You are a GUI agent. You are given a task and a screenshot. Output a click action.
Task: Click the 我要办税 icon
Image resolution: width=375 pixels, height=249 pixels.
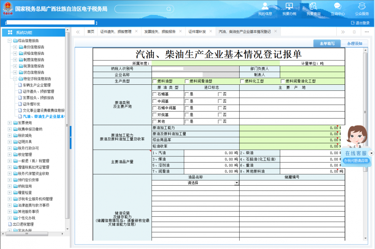click(x=289, y=6)
